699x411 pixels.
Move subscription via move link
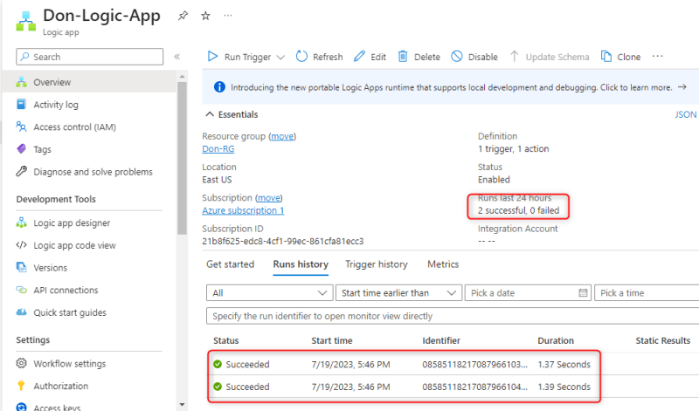pos(269,198)
